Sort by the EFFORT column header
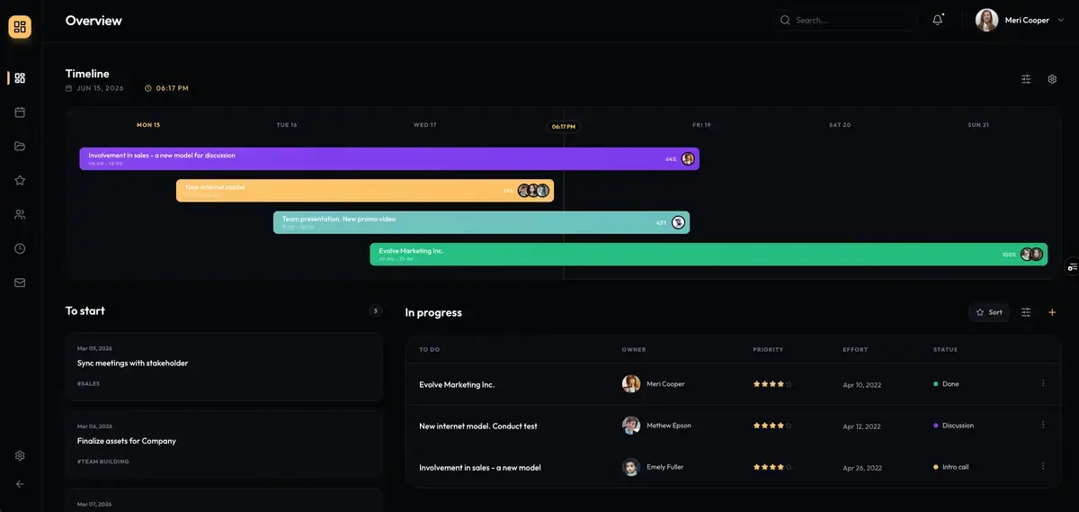Image resolution: width=1079 pixels, height=512 pixels. pyautogui.click(x=855, y=349)
